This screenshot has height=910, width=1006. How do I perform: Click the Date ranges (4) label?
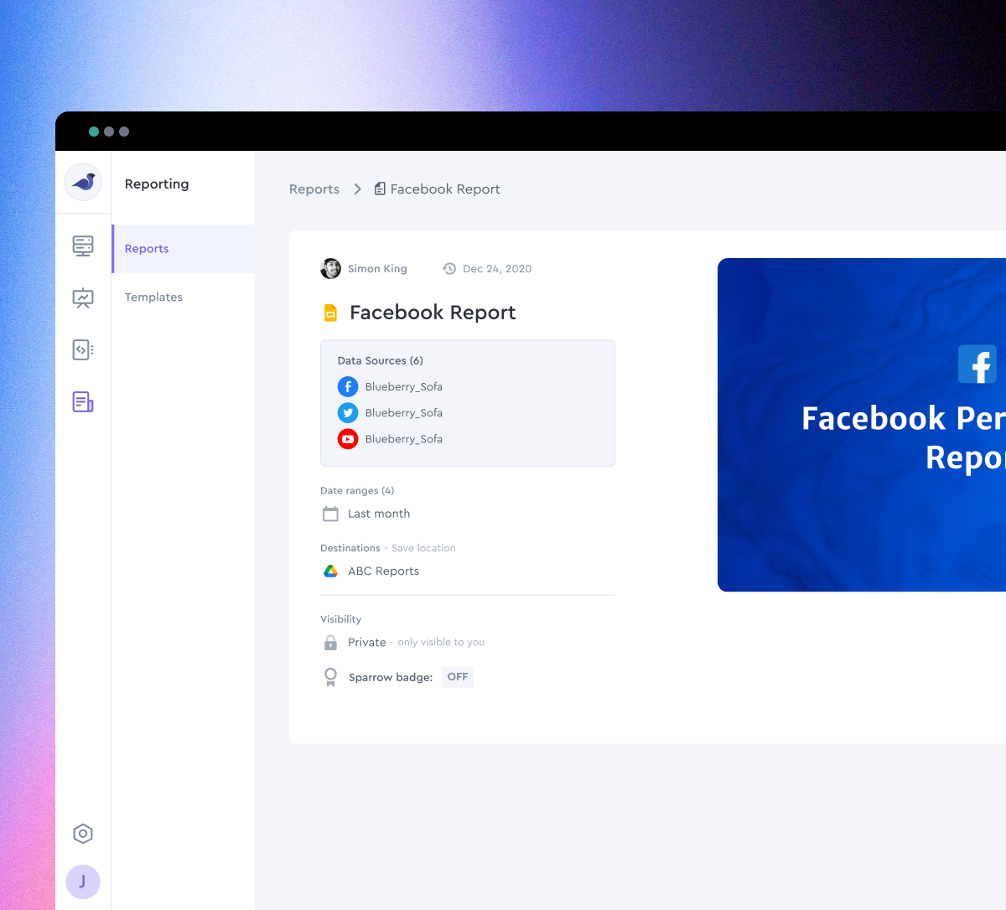coord(357,491)
